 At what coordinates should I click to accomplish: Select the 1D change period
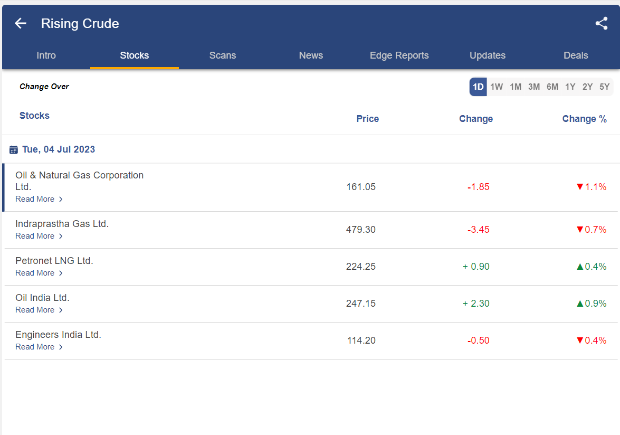478,87
